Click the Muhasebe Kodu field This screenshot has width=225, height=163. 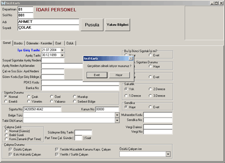click(x=158, y=115)
